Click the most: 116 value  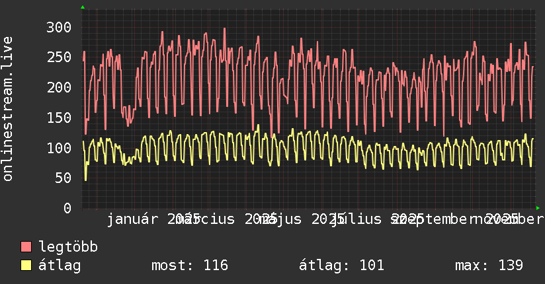coord(190,266)
